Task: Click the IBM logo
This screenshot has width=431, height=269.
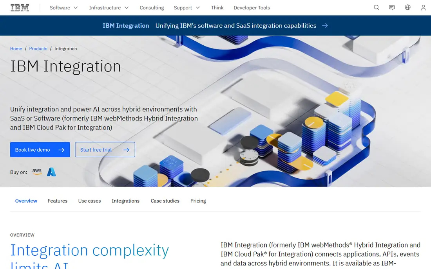Action: (20, 8)
